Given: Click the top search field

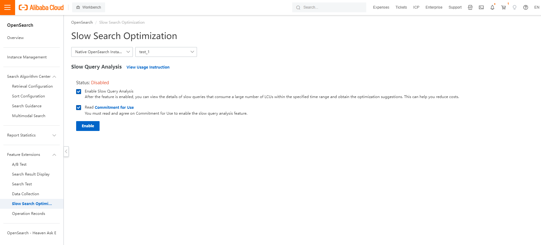Looking at the screenshot, I should (329, 7).
